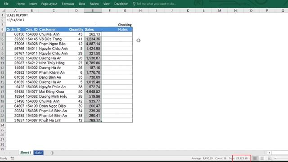Screen dimensions: 288x162
Task: Select column K header
Action: point(188,11)
